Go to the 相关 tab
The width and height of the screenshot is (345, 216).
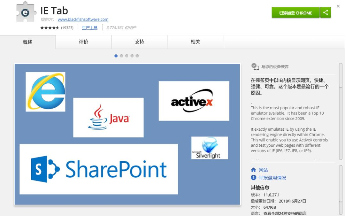(195, 42)
